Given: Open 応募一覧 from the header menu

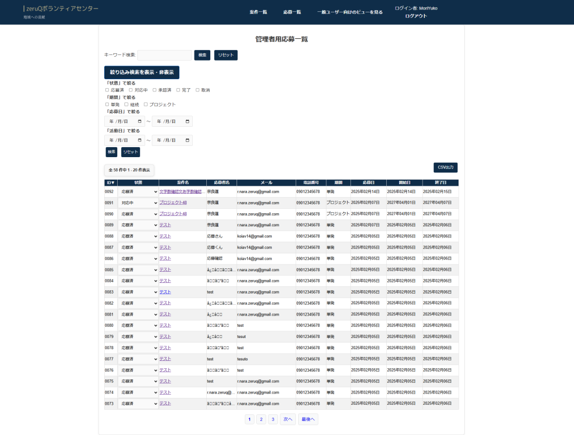Looking at the screenshot, I should tap(292, 12).
